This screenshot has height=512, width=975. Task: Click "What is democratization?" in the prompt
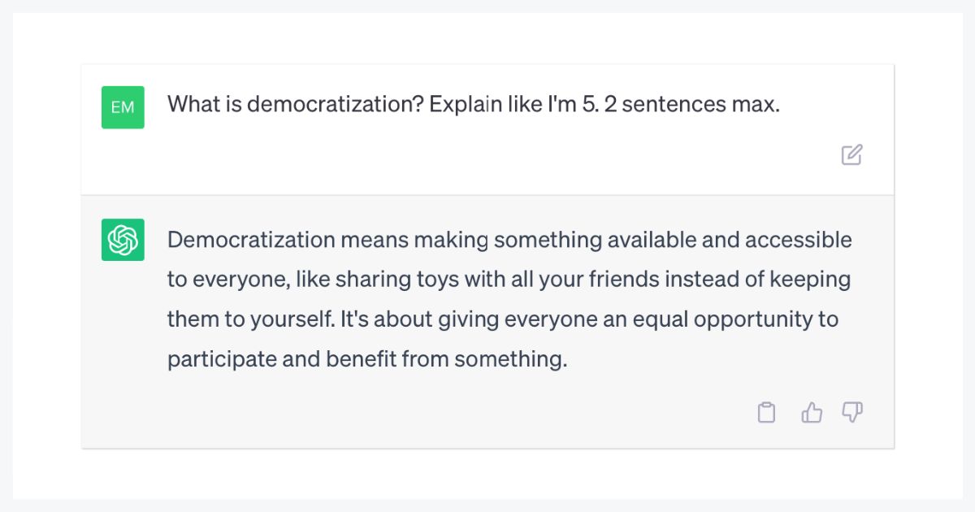(295, 105)
